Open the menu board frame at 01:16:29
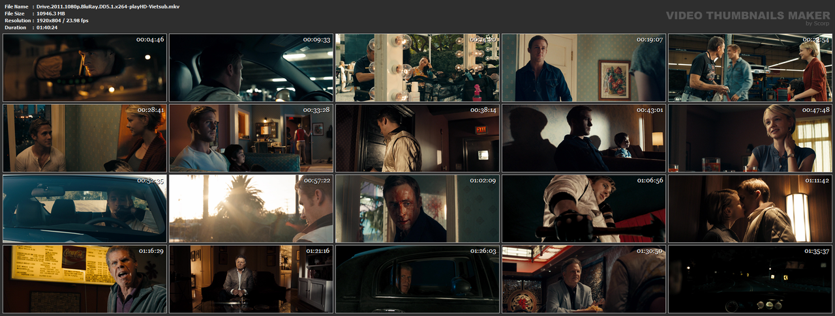 point(85,279)
